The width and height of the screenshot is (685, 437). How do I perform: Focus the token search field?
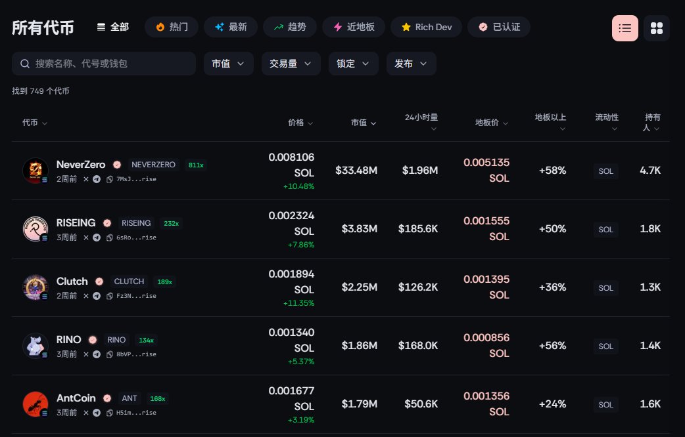click(x=104, y=64)
